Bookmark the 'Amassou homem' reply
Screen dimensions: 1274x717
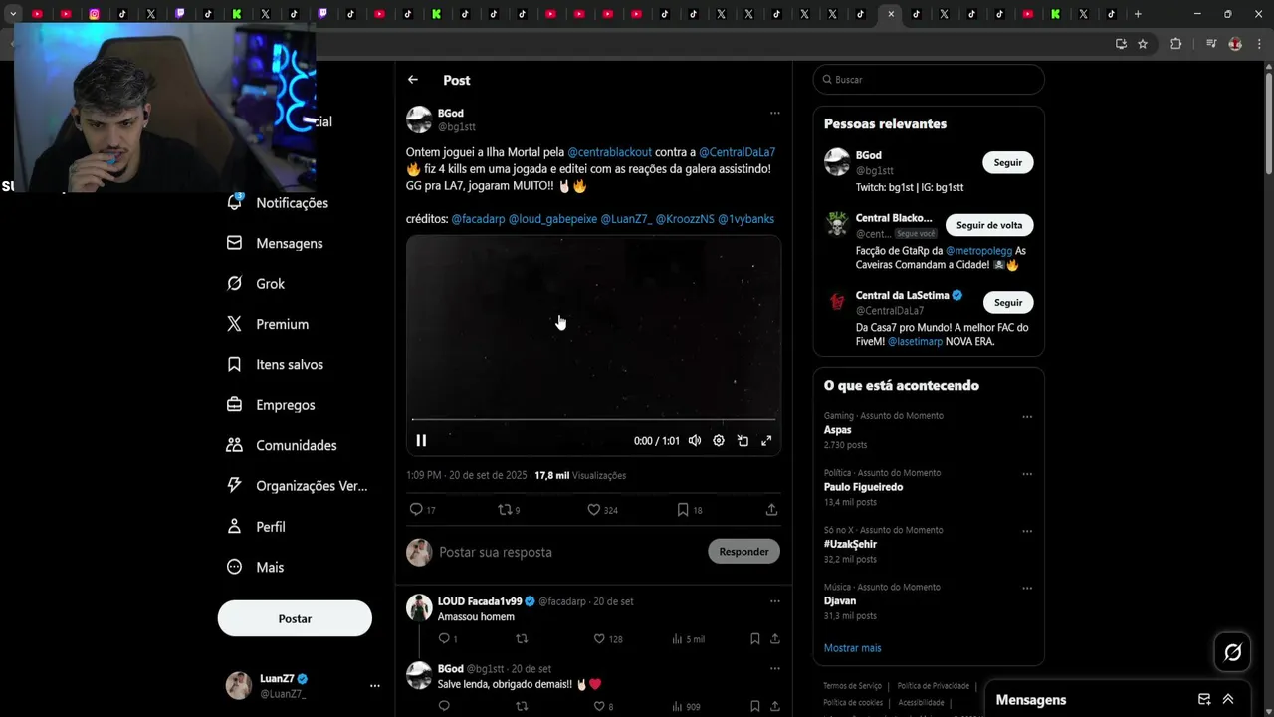pyautogui.click(x=754, y=638)
